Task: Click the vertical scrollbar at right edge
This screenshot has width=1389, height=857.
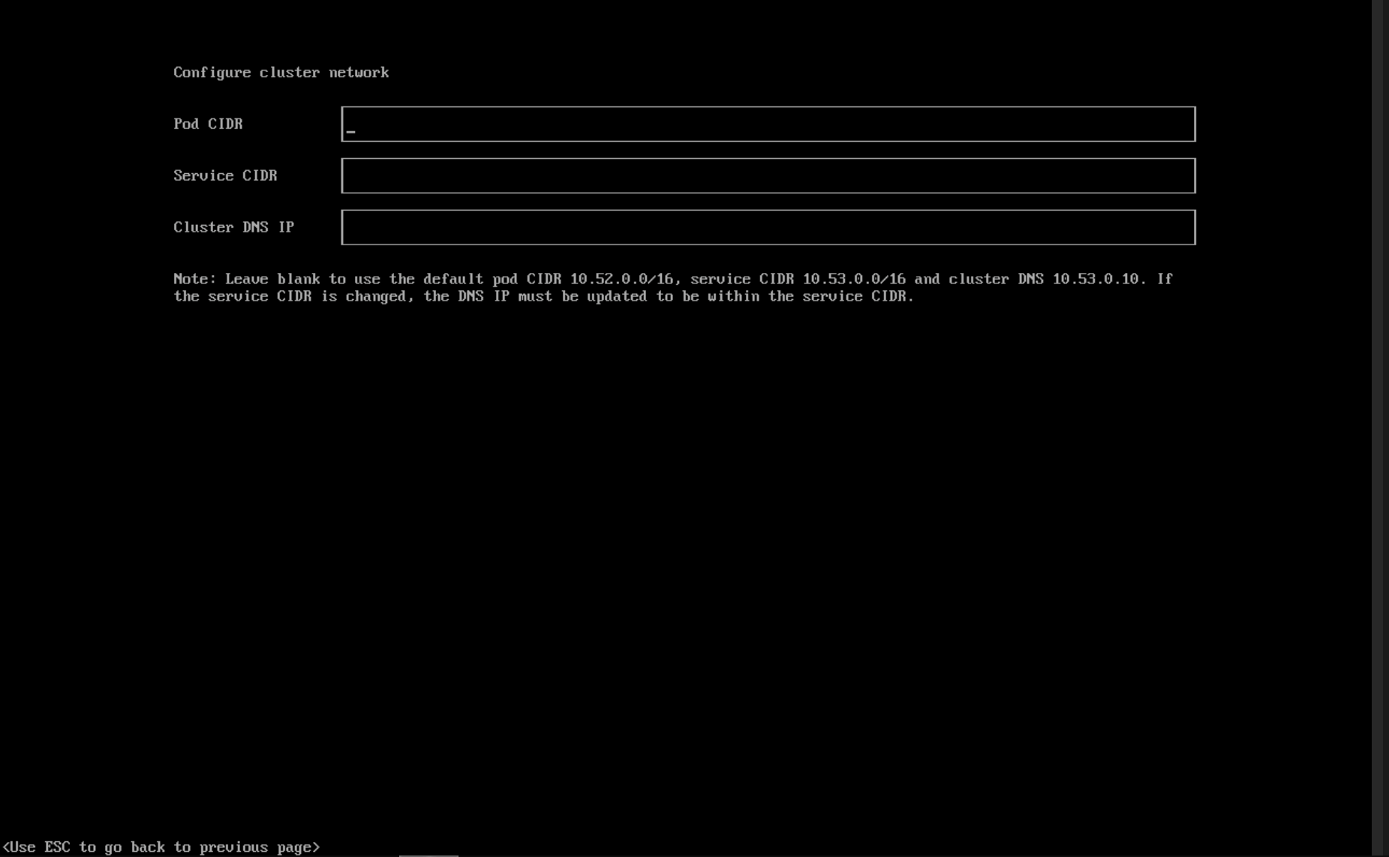Action: tap(1378, 428)
